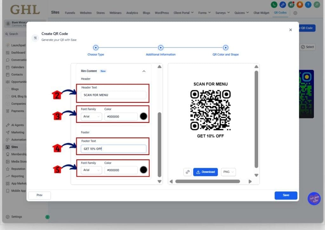Switch to the Stores tab
The image size is (325, 230).
point(101,13)
